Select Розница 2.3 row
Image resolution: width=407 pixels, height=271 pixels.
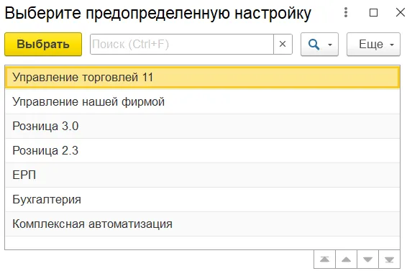[x=203, y=150]
